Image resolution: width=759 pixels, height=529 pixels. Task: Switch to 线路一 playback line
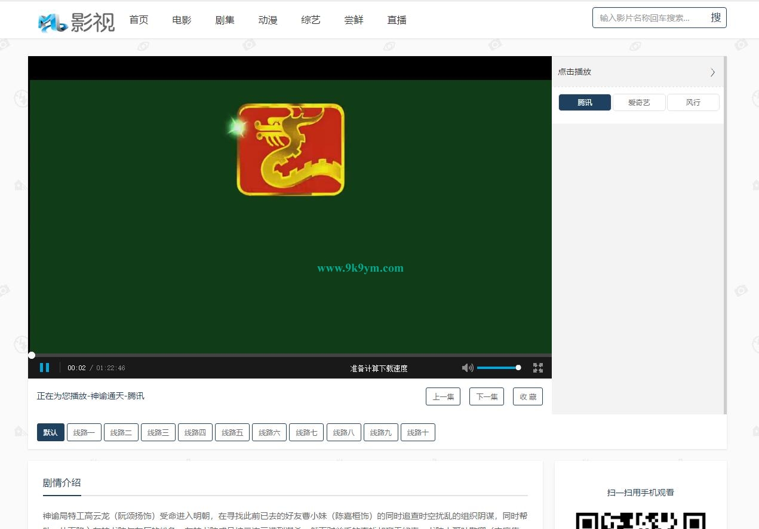tap(84, 432)
